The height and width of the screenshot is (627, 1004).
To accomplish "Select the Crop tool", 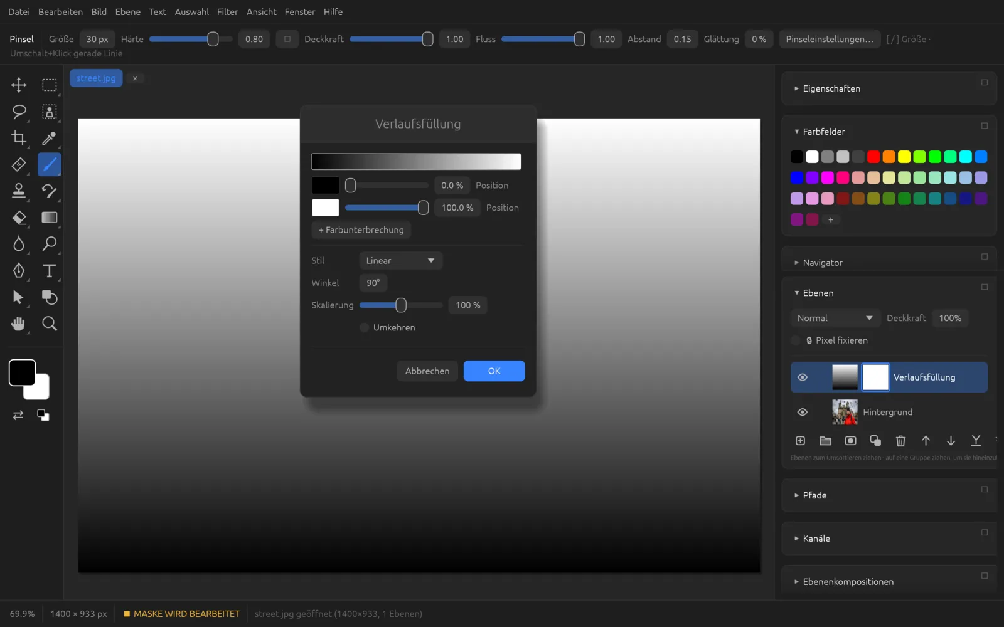I will pyautogui.click(x=19, y=138).
